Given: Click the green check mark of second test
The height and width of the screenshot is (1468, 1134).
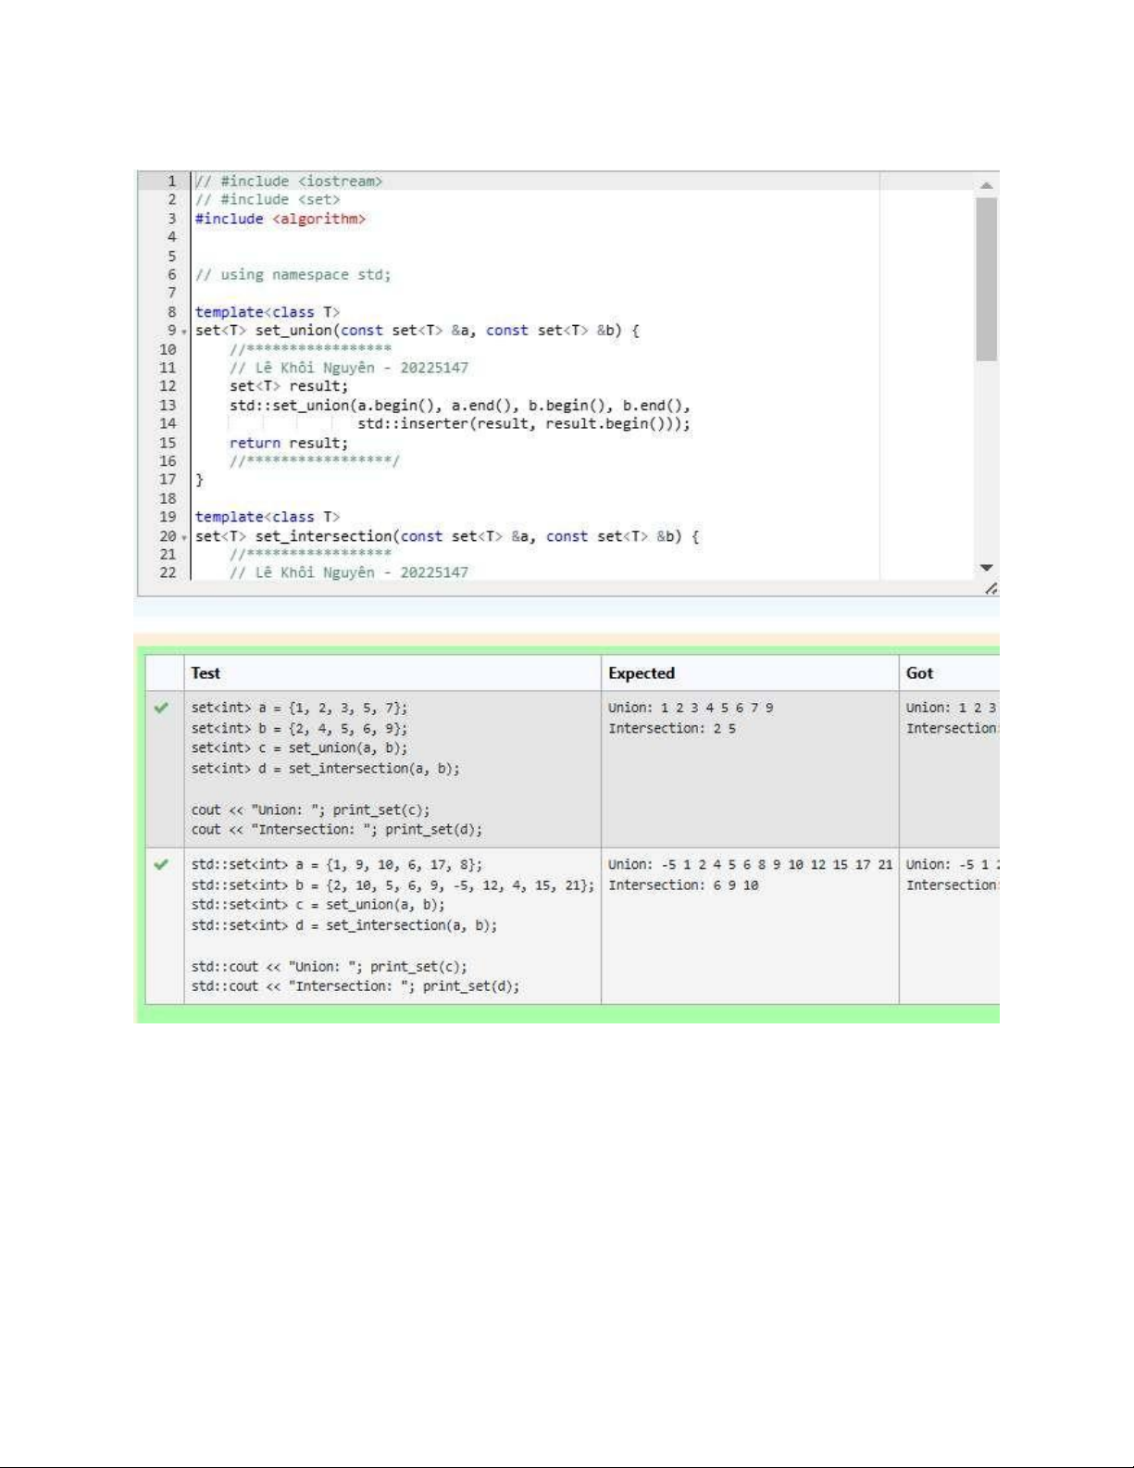Looking at the screenshot, I should (162, 865).
